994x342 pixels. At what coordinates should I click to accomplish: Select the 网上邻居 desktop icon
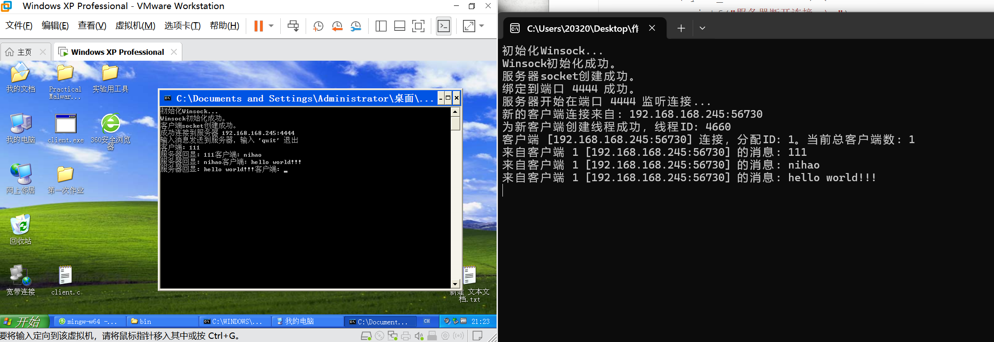[20, 179]
